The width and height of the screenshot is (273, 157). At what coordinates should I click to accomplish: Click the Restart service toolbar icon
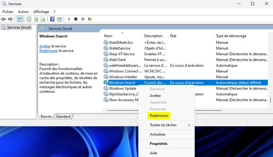(90, 19)
